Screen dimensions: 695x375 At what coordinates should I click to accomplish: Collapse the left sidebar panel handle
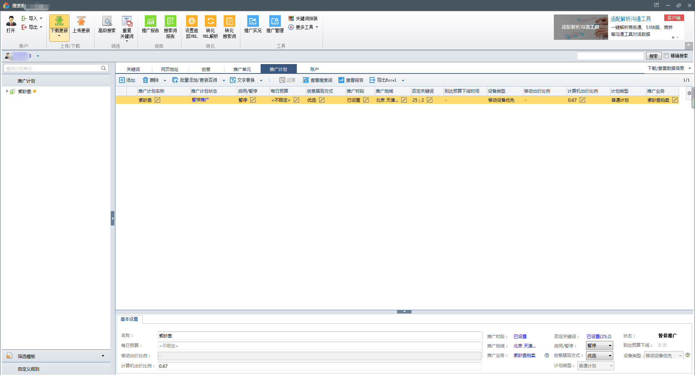click(113, 218)
